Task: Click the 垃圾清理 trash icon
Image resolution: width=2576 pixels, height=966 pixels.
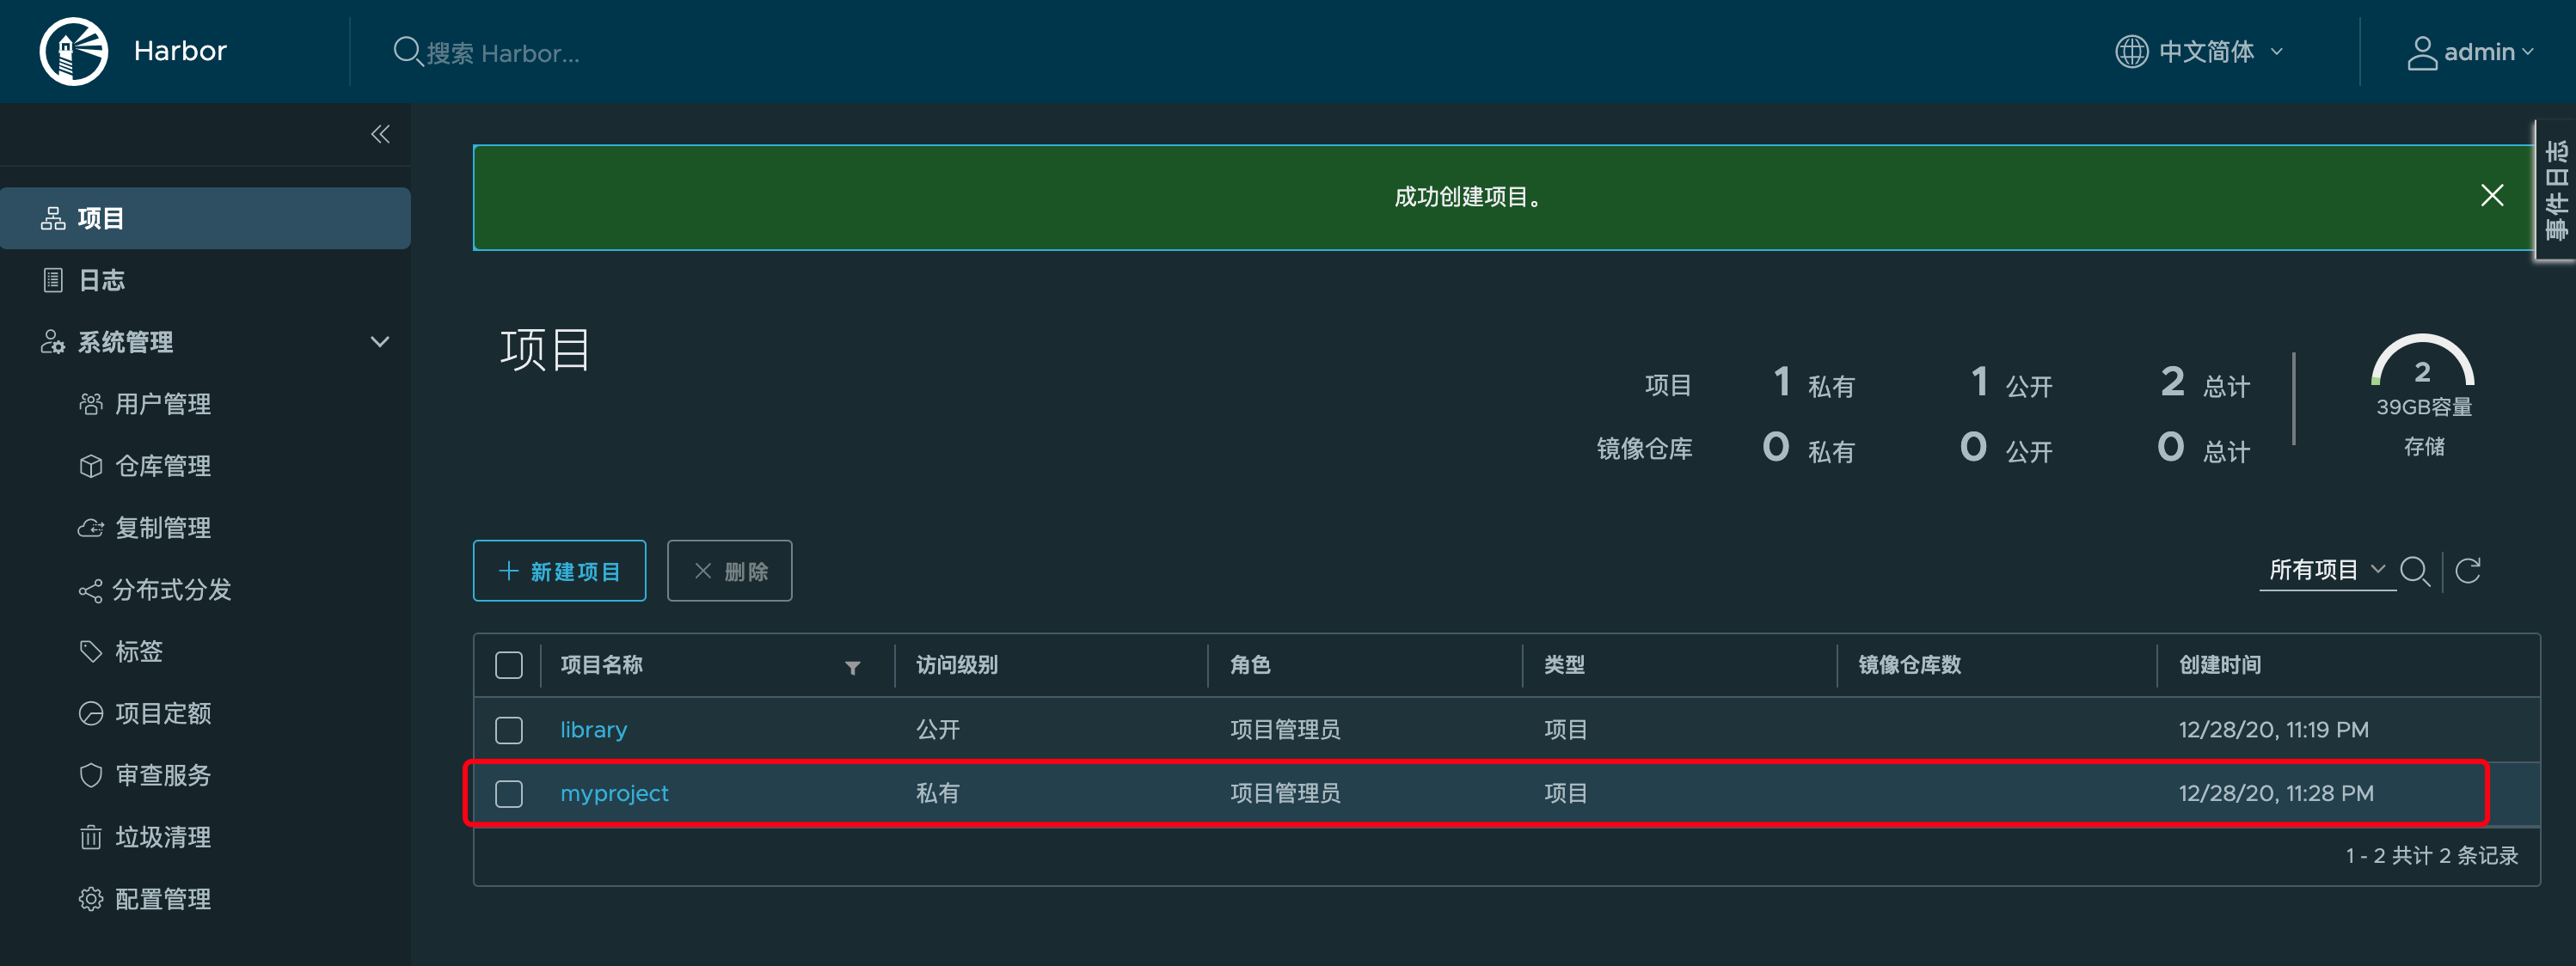Action: click(x=90, y=837)
